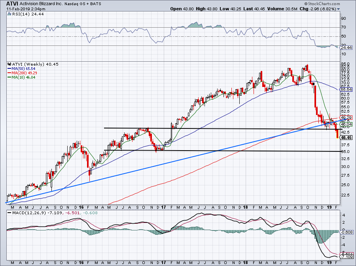Click the MA(50) 65.54 legend text
Viewport: 356px width, 266px height.
(23, 68)
